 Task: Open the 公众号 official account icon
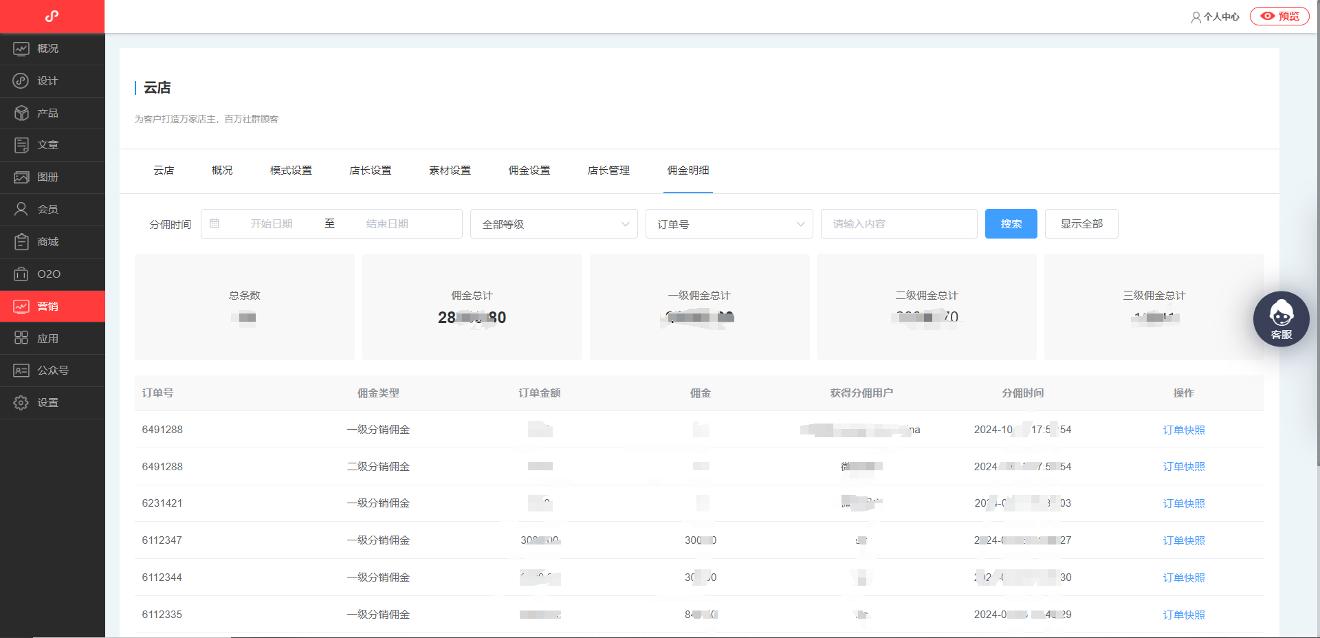point(21,371)
